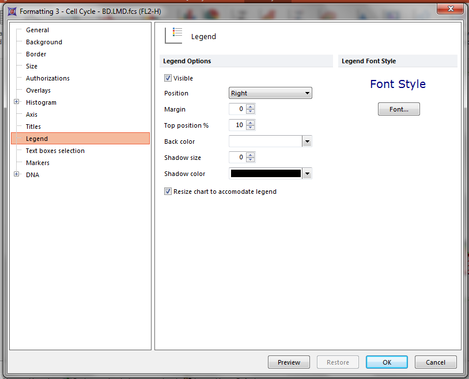This screenshot has height=379, width=469.
Task: Go to the Overlays category
Action: coord(38,90)
